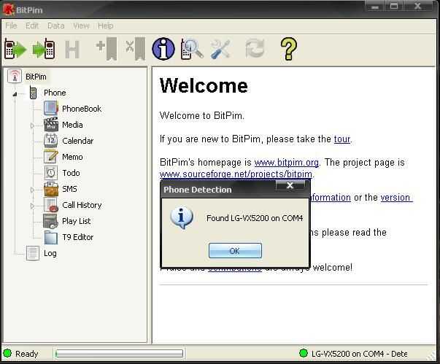Open the File menu
440x364 pixels.
click(11, 26)
